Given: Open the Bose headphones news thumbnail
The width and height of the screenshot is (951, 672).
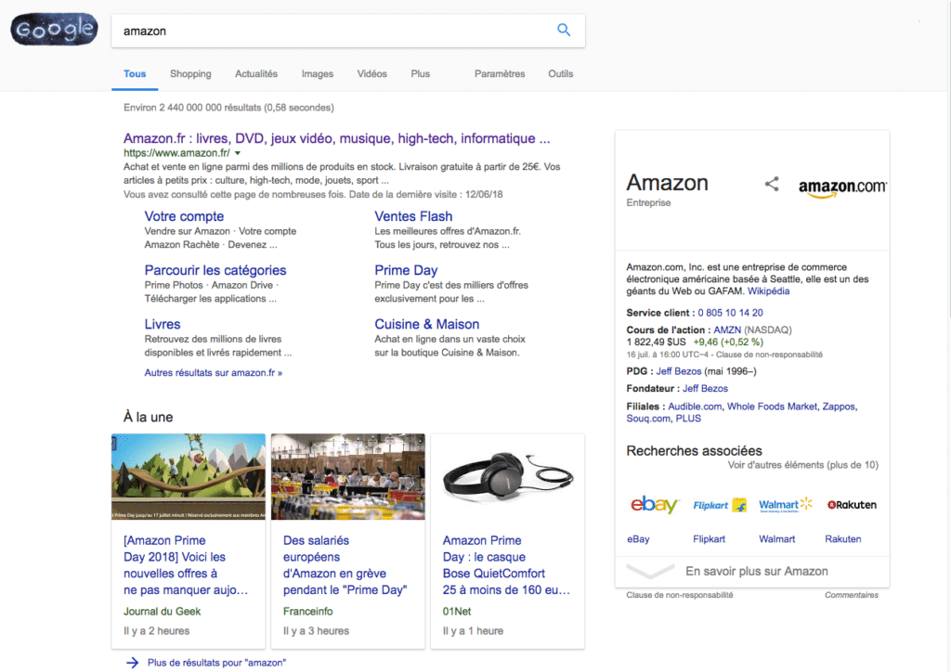Looking at the screenshot, I should (x=508, y=476).
